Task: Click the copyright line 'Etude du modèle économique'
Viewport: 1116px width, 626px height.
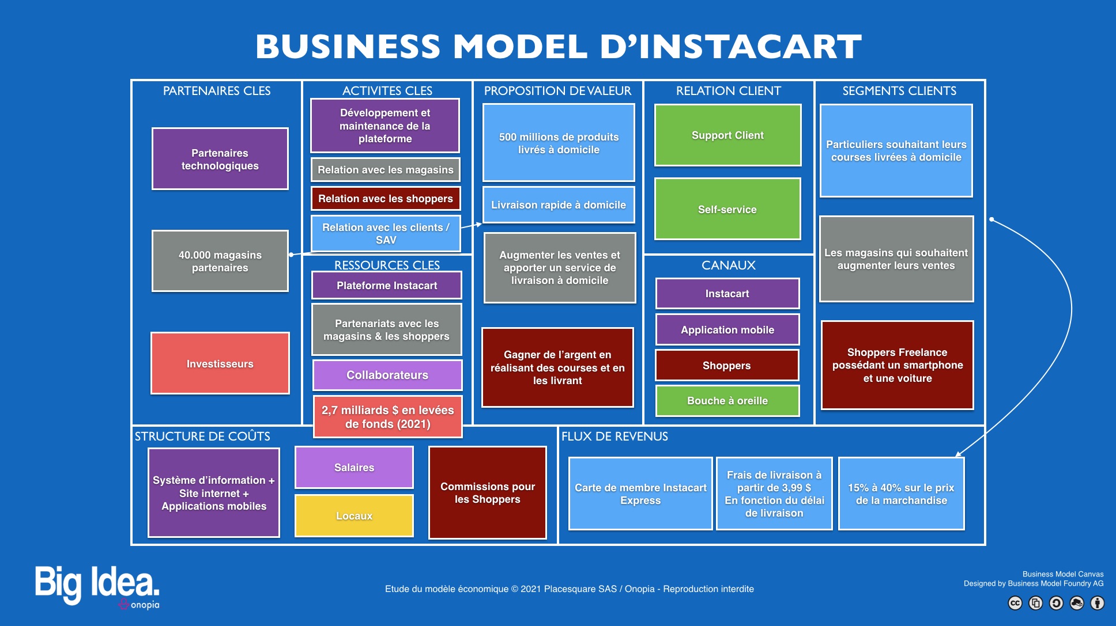Action: pyautogui.click(x=570, y=589)
